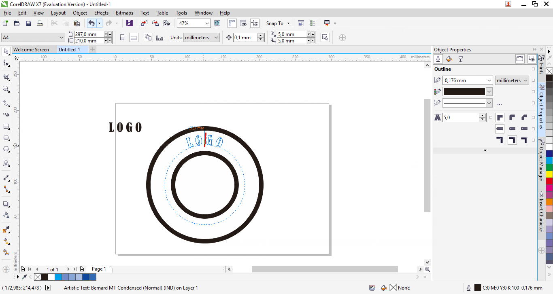Click the yellow color swatch in palette
Image resolution: width=553 pixels, height=294 pixels.
[x=549, y=174]
